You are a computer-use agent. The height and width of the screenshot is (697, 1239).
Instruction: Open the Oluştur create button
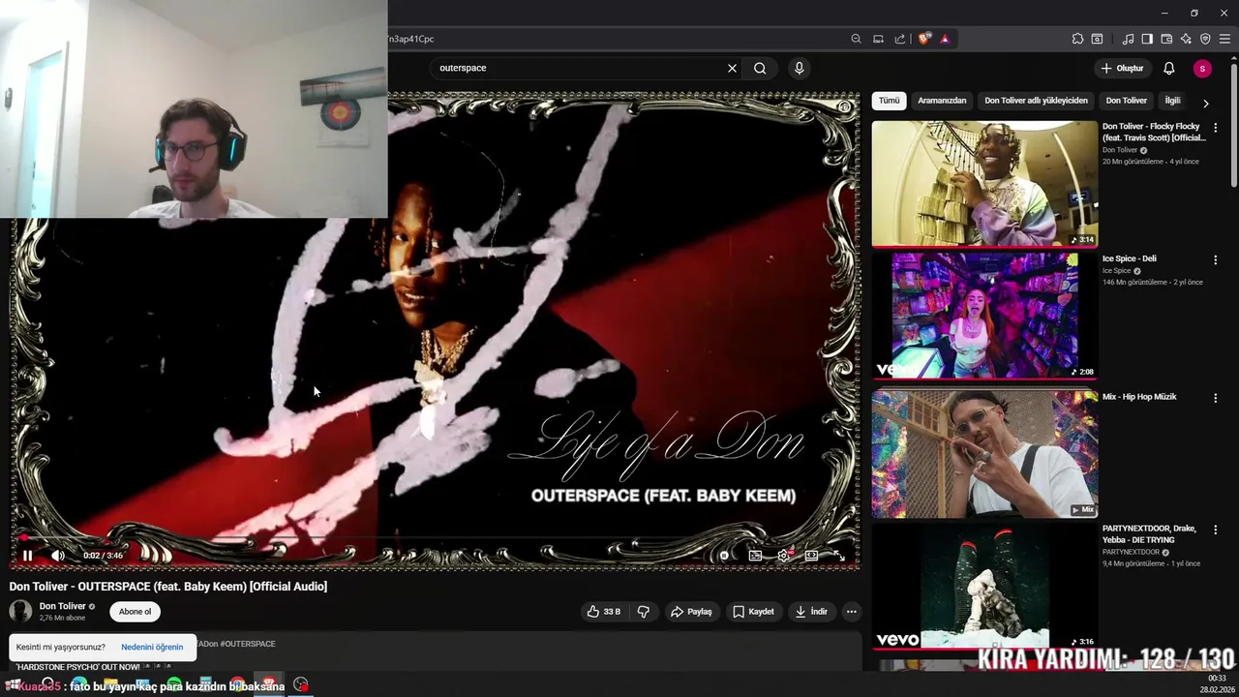1122,68
